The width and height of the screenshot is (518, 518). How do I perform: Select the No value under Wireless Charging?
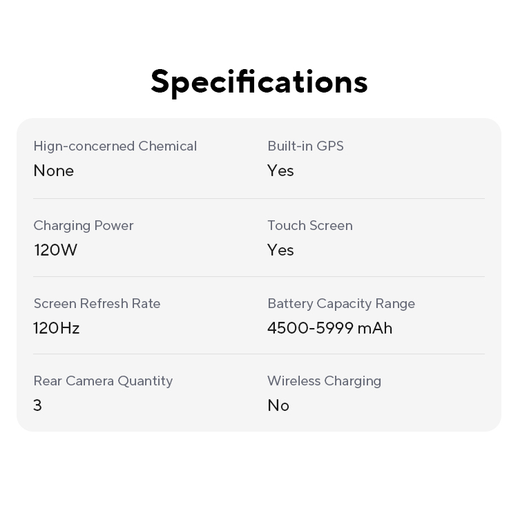(x=278, y=405)
